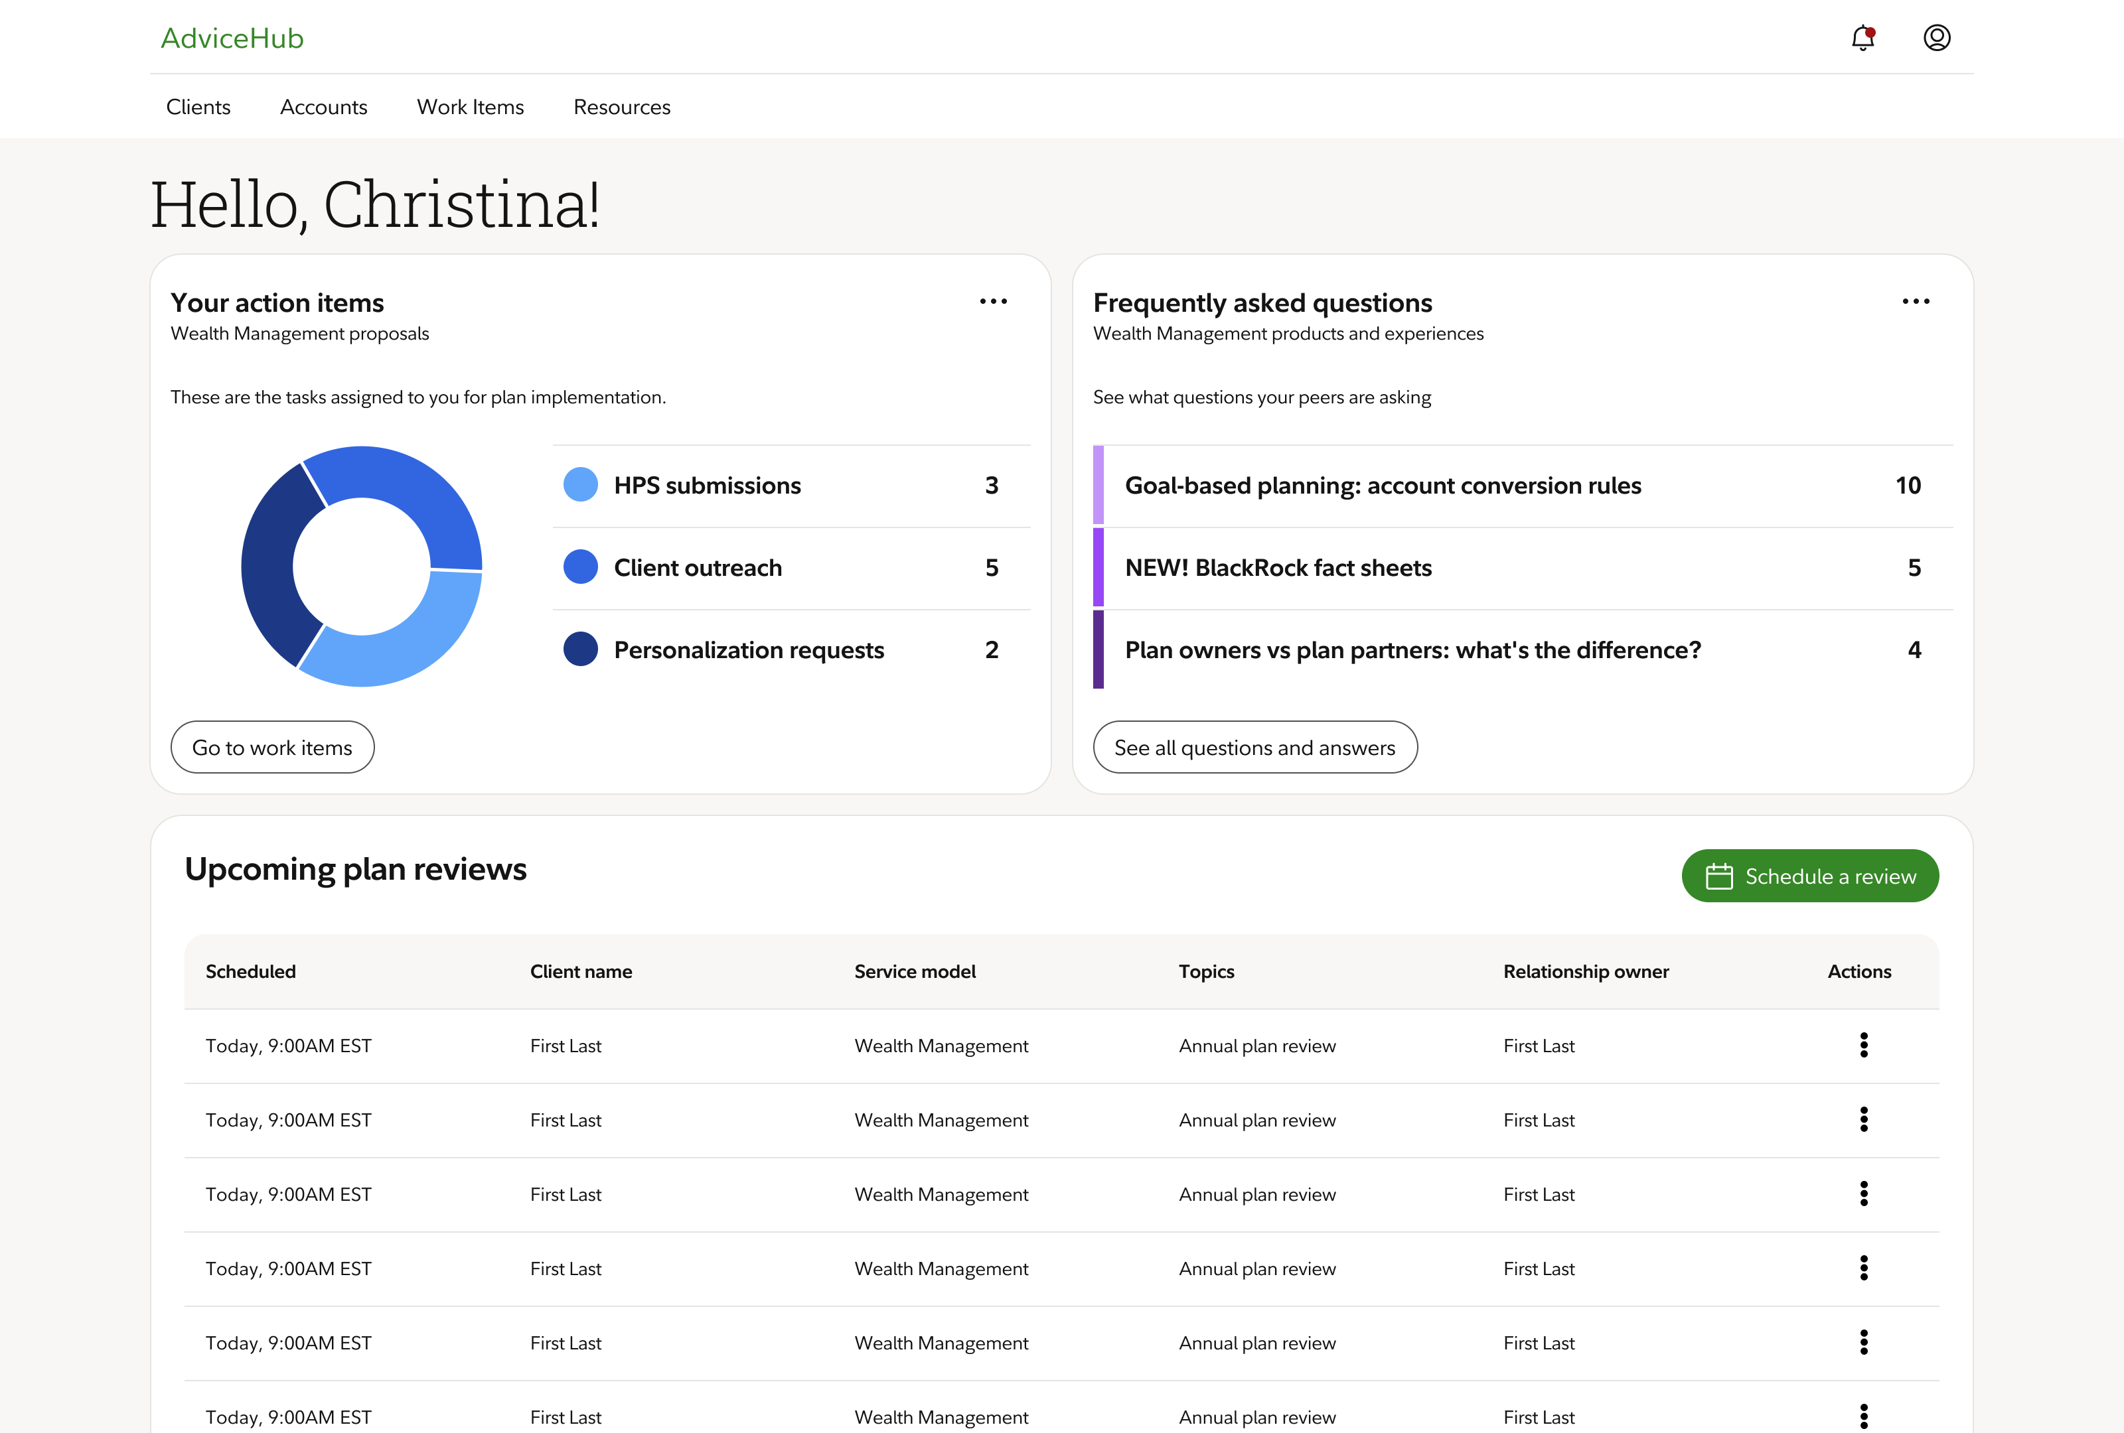Go to the Clients tab
This screenshot has height=1433, width=2124.
click(x=198, y=107)
